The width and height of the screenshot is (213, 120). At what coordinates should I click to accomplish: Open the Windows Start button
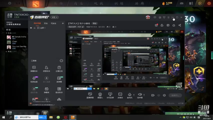pos(3,117)
